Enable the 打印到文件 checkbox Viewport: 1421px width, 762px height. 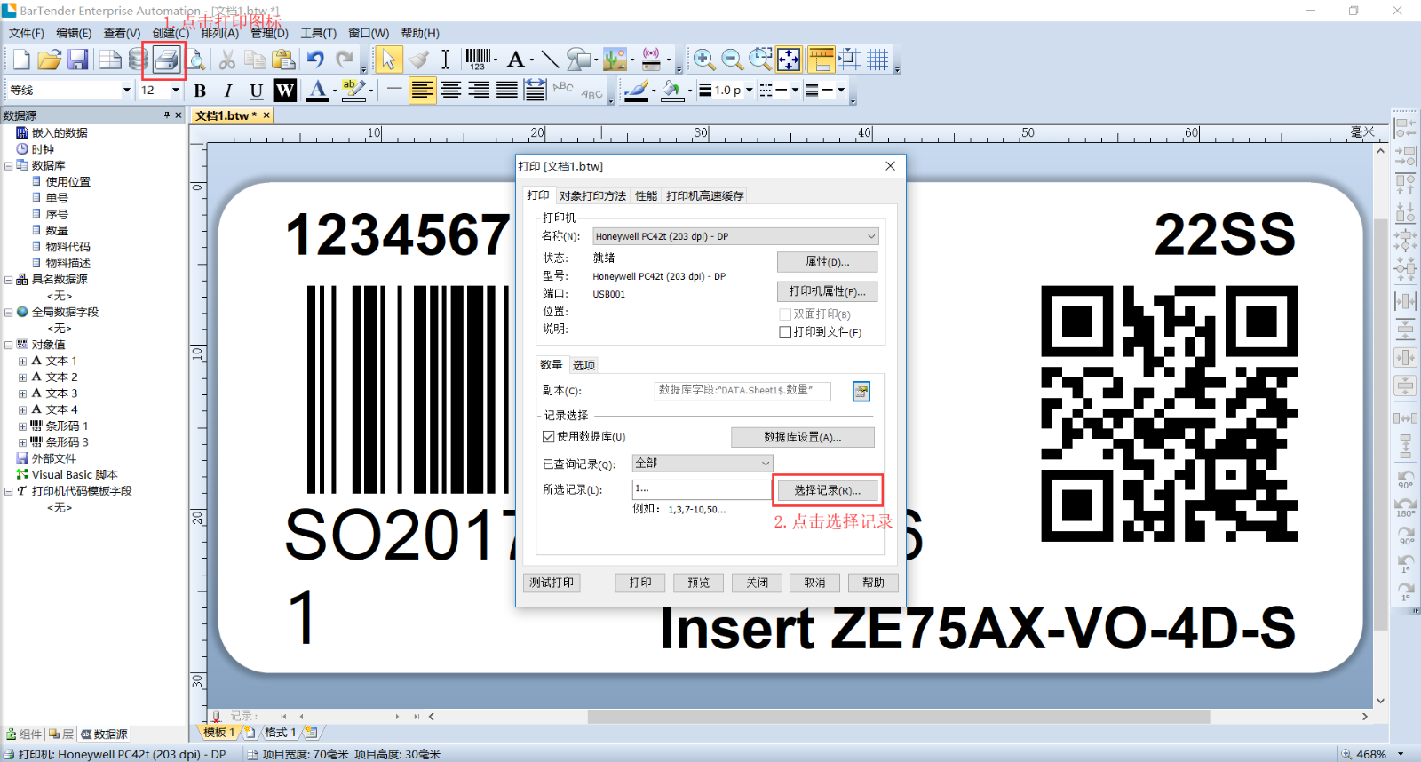coord(785,332)
